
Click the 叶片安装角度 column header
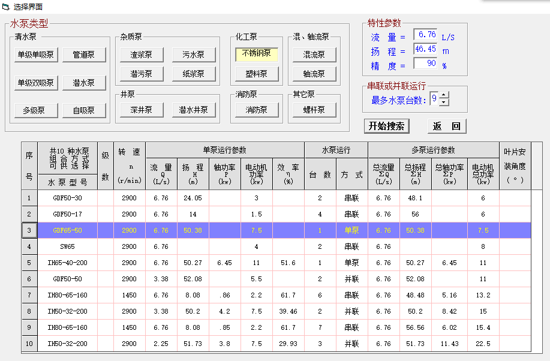(x=515, y=166)
